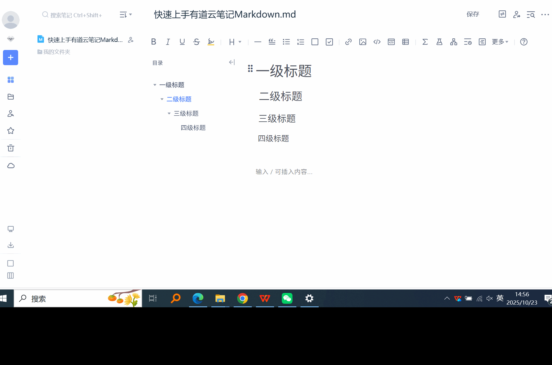Click the download icon in sidebar
The height and width of the screenshot is (365, 552).
coord(11,245)
